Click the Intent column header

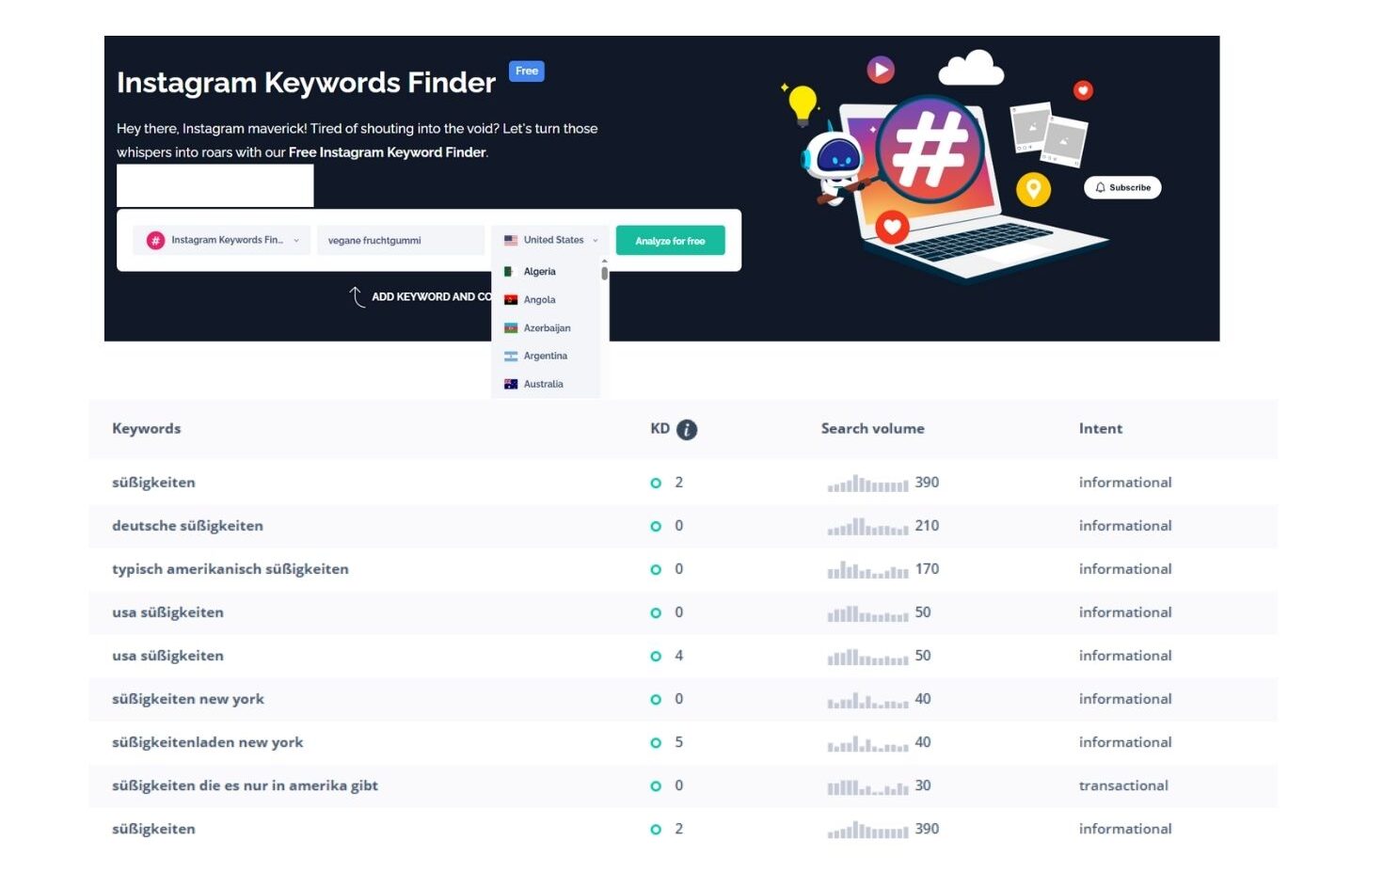pyautogui.click(x=1101, y=429)
